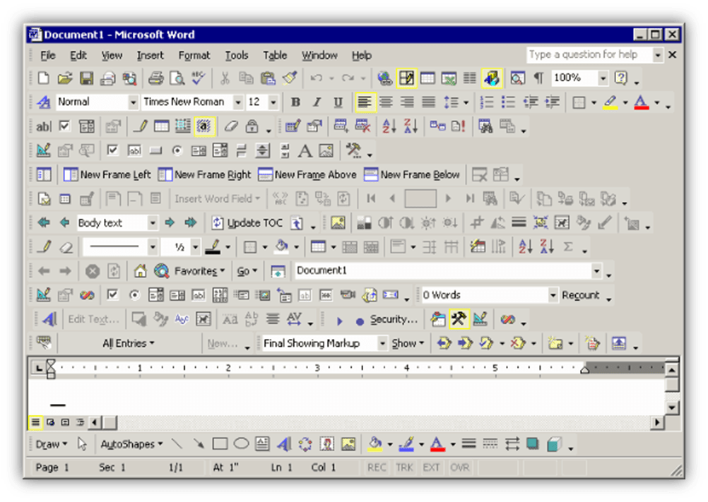
Task: Click the Format Painter brush icon
Action: [290, 78]
